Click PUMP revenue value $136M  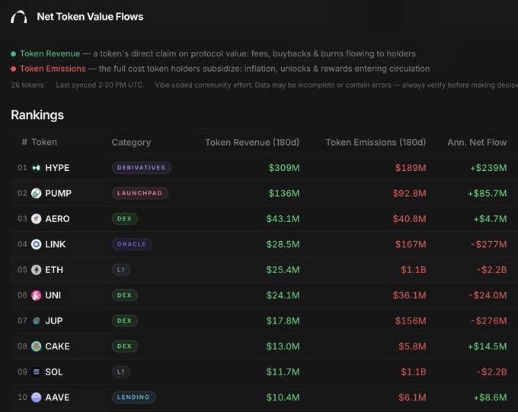[284, 193]
